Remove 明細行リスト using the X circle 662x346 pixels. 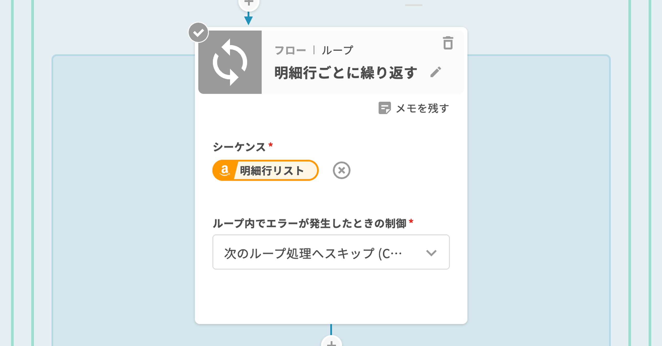coord(341,171)
